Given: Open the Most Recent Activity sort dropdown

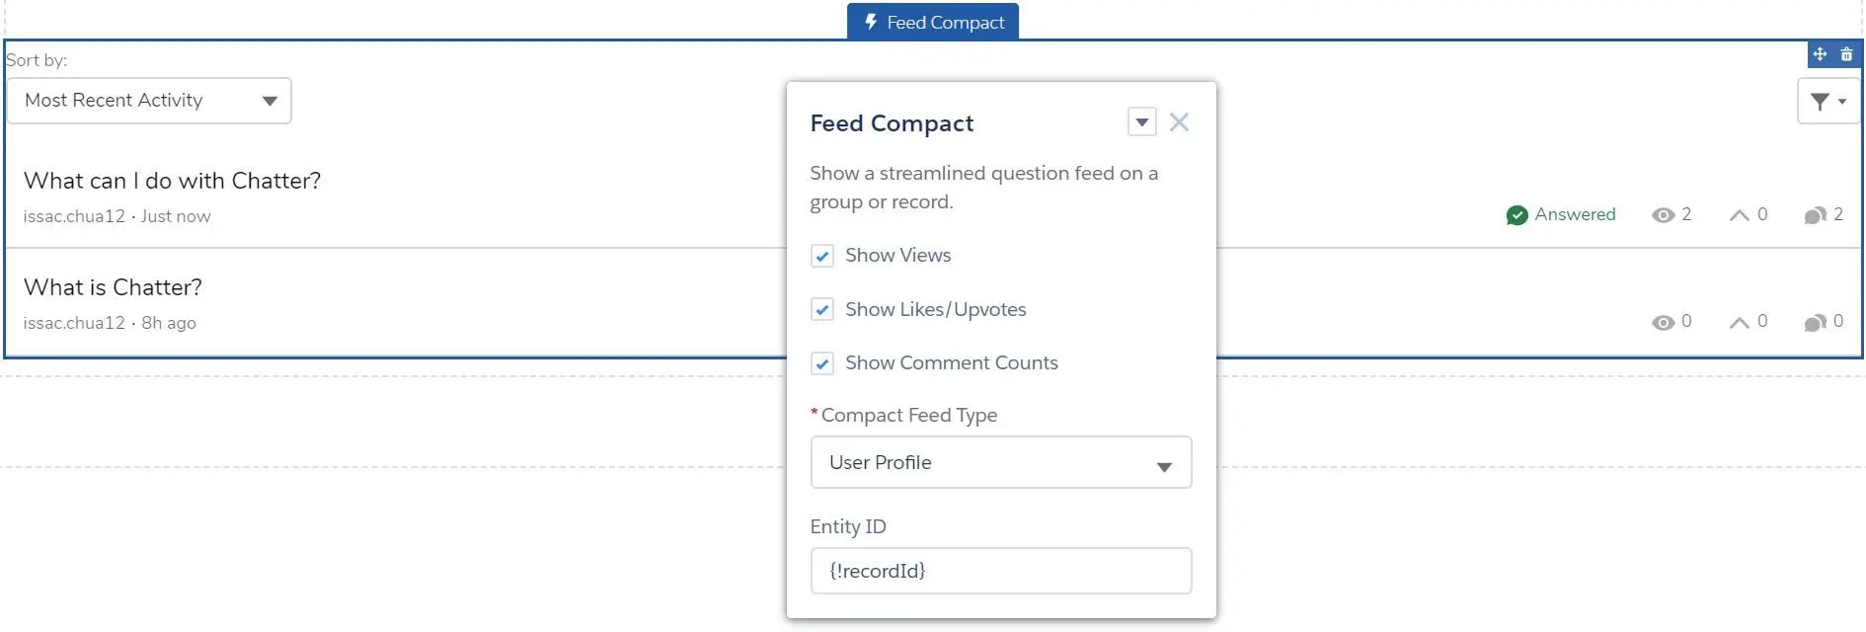Looking at the screenshot, I should tap(149, 101).
